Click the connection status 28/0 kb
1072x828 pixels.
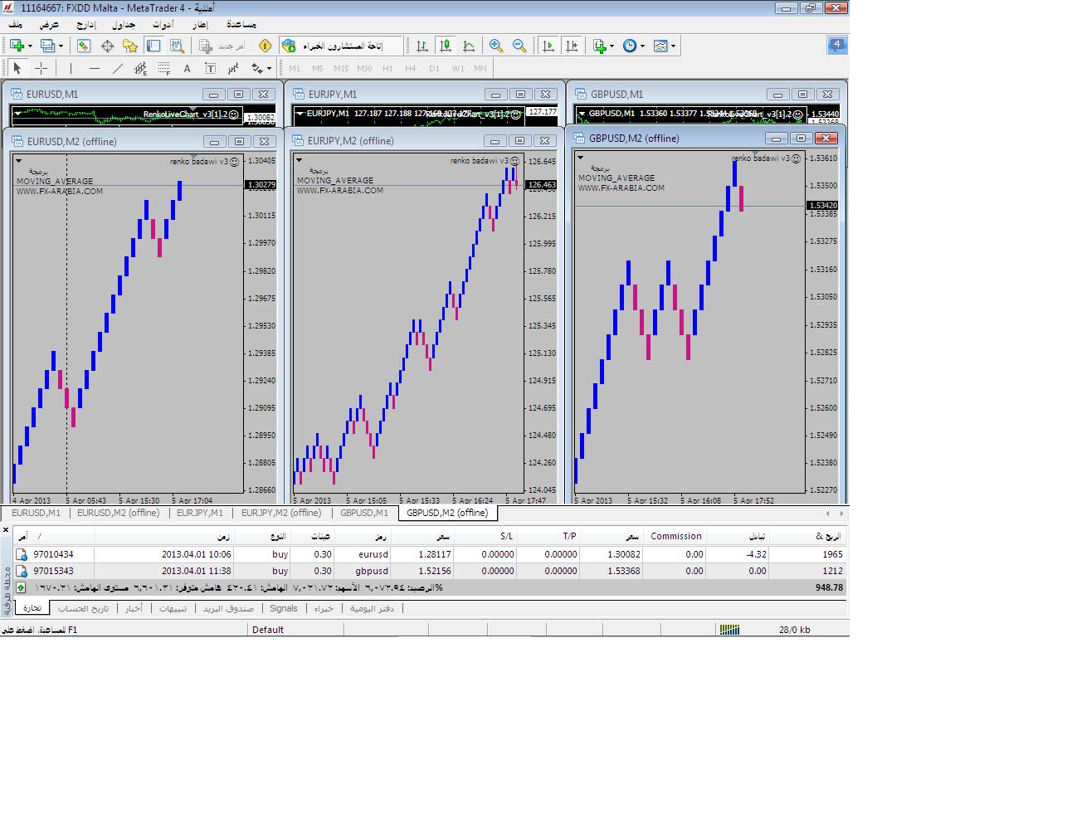(x=794, y=630)
